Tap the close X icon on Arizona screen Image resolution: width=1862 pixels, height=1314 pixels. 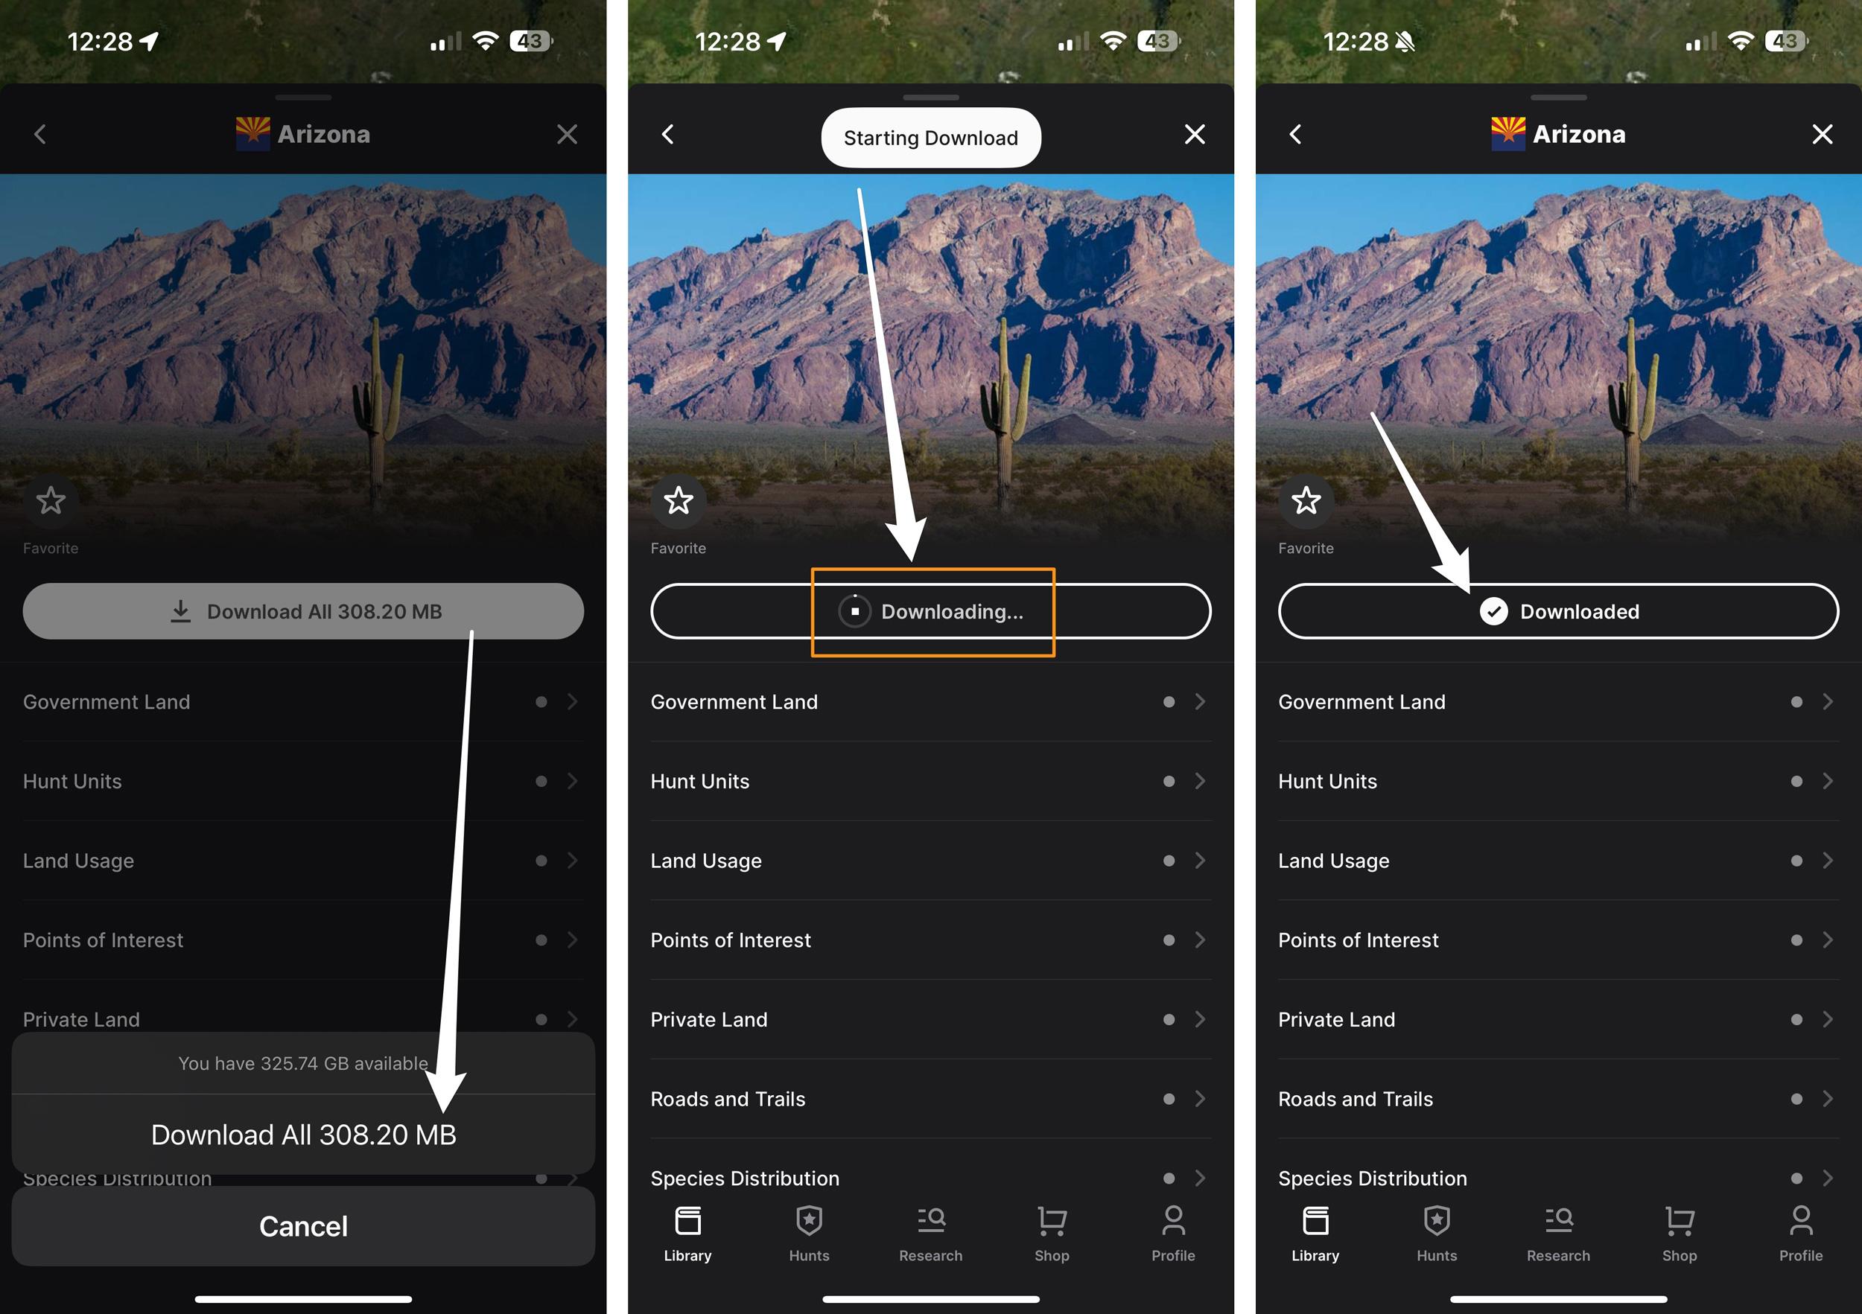(x=1823, y=133)
